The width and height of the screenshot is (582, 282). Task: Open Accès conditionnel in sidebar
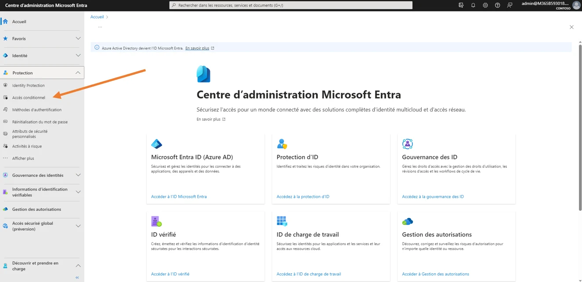(29, 98)
